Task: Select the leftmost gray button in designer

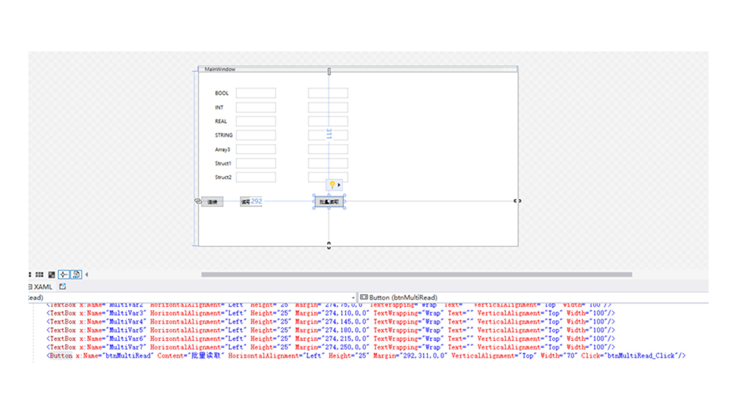Action: coord(212,202)
